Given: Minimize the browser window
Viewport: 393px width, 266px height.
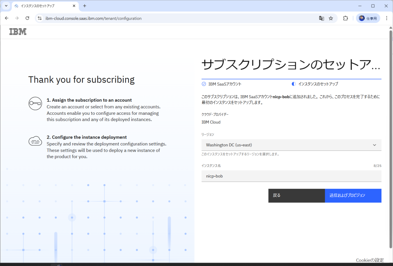Looking at the screenshot, I should coord(360,6).
